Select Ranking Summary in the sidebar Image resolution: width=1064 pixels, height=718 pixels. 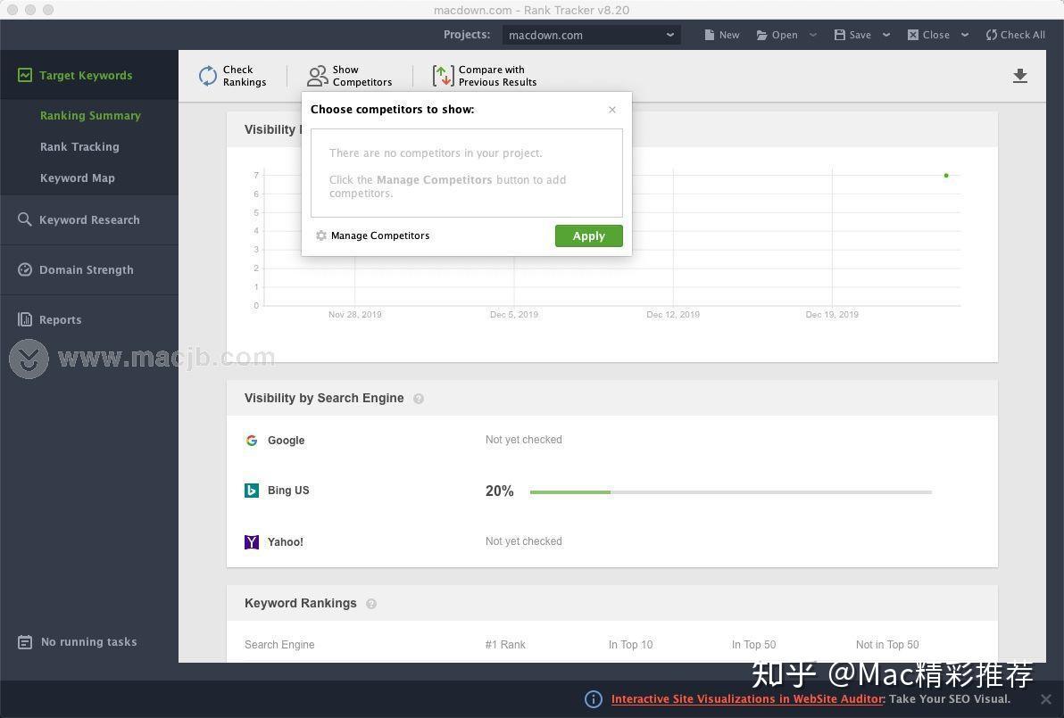tap(90, 115)
